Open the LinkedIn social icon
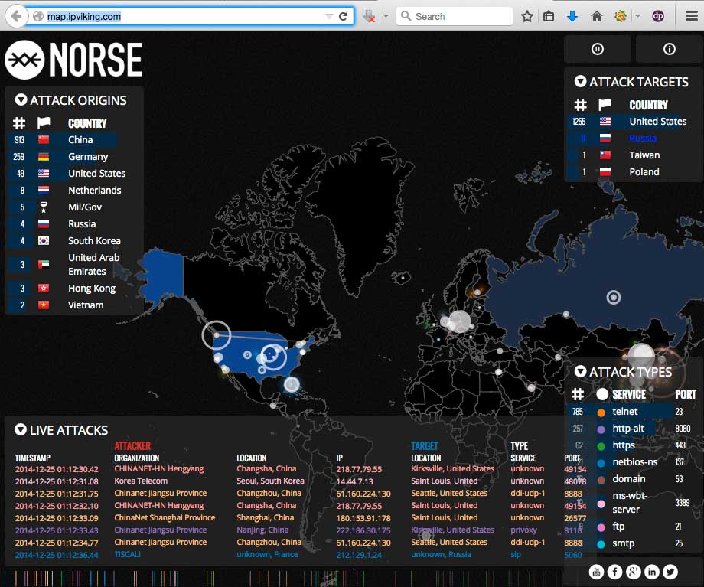Image resolution: width=704 pixels, height=587 pixels. click(652, 572)
